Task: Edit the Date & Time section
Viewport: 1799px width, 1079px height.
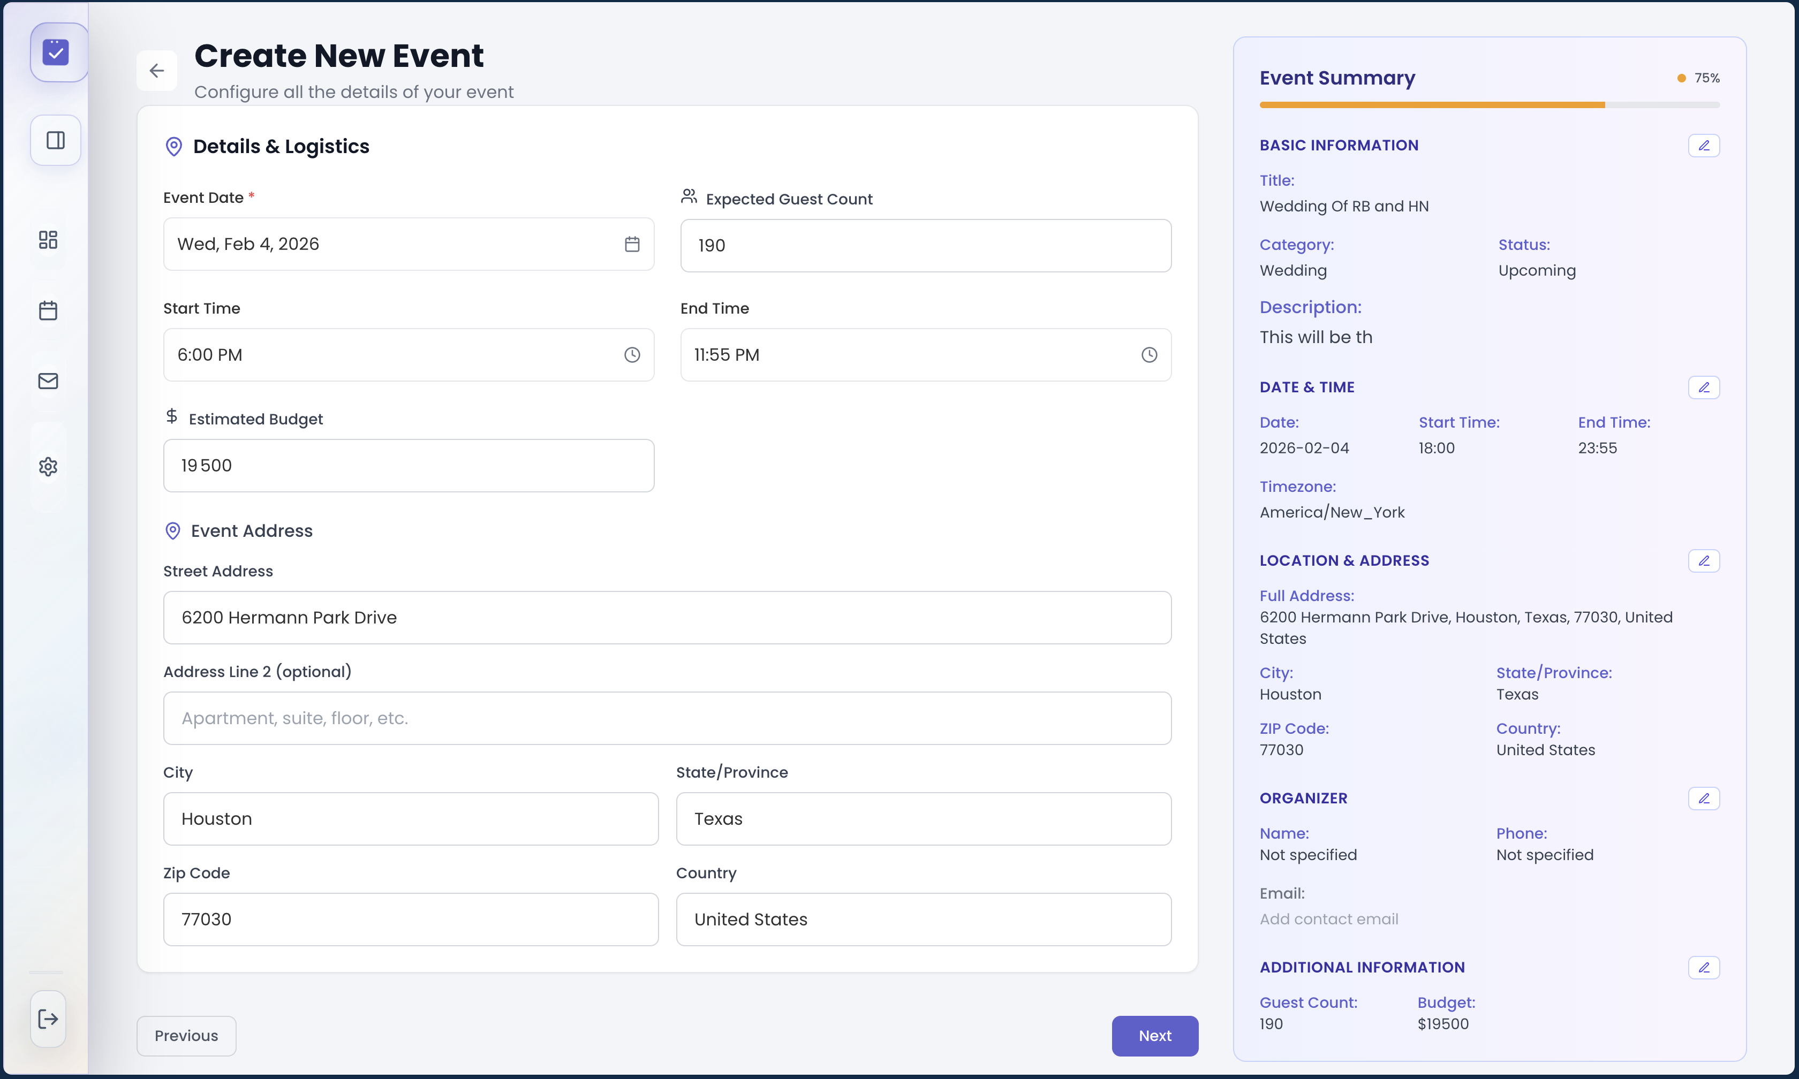Action: [1703, 387]
